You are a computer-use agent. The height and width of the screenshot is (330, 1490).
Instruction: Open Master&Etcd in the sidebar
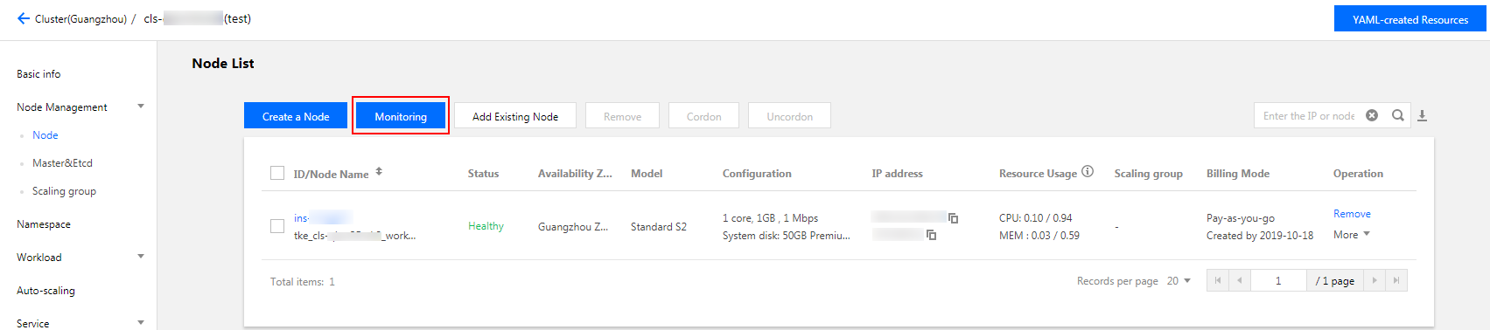pos(62,163)
